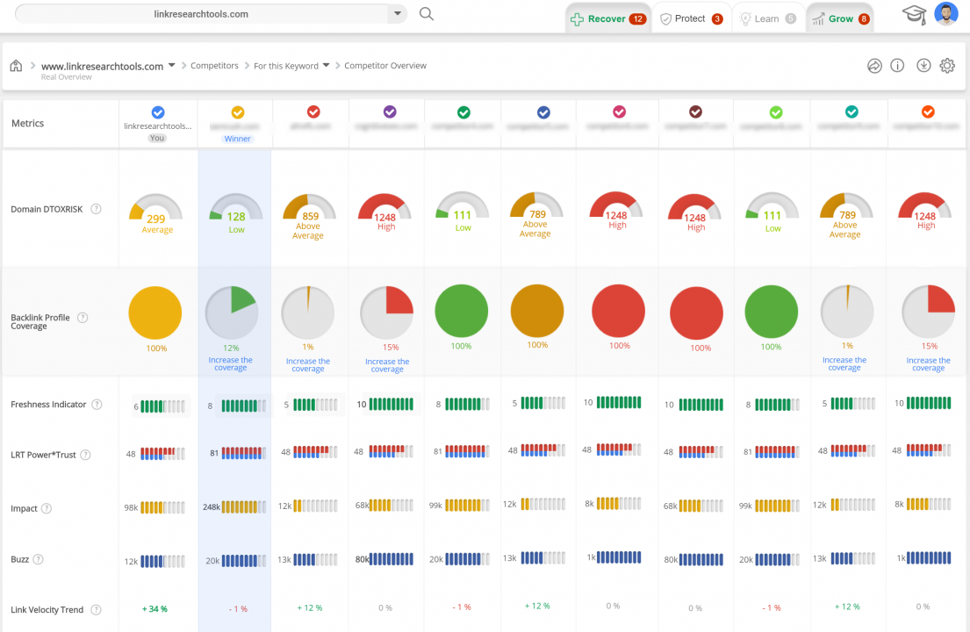Click the help icon beside Buzz
This screenshot has height=632, width=970.
[38, 559]
